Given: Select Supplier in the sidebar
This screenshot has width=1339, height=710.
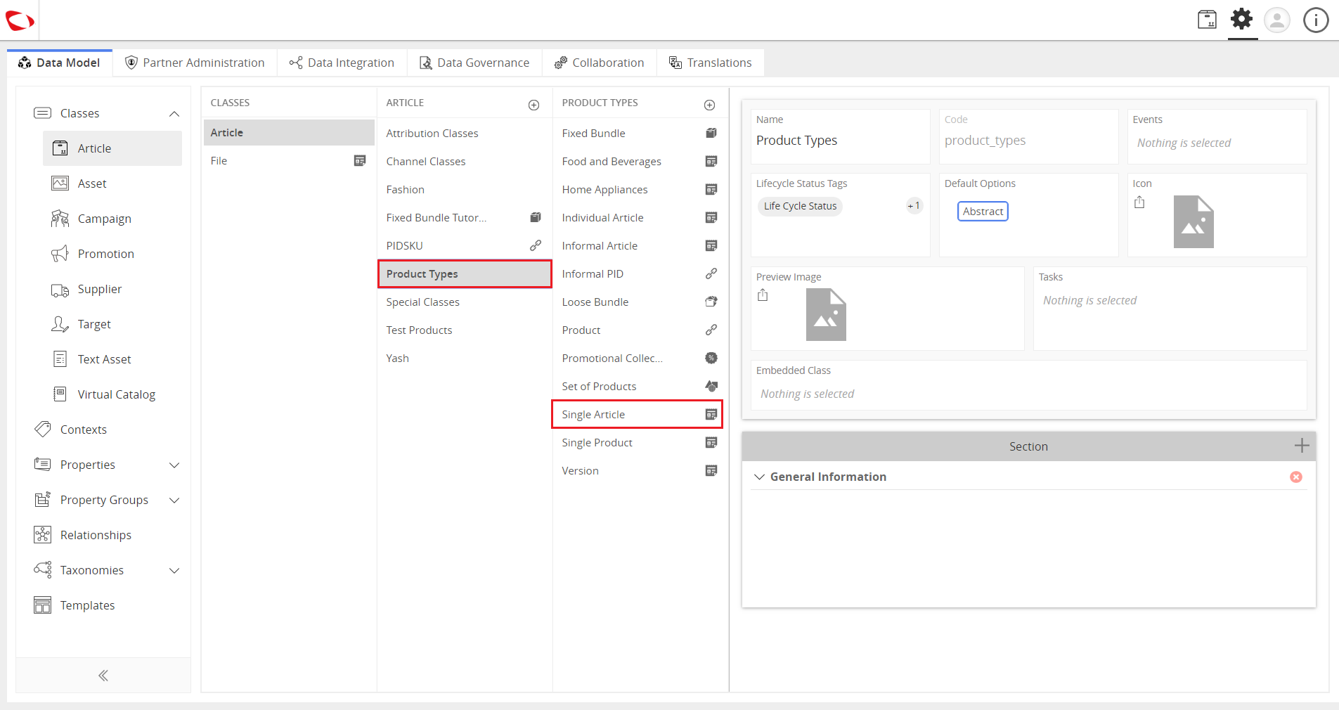Looking at the screenshot, I should 112,289.
